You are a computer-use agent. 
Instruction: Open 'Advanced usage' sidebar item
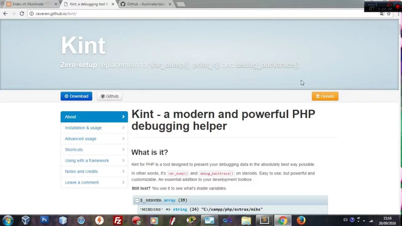click(x=94, y=139)
